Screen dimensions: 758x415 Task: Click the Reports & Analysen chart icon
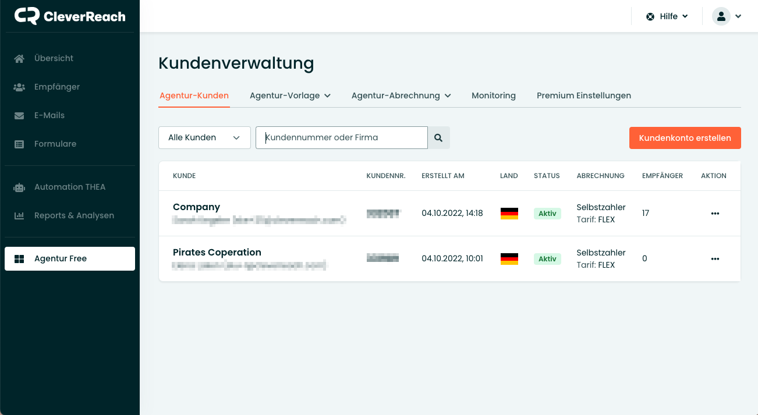coord(19,215)
